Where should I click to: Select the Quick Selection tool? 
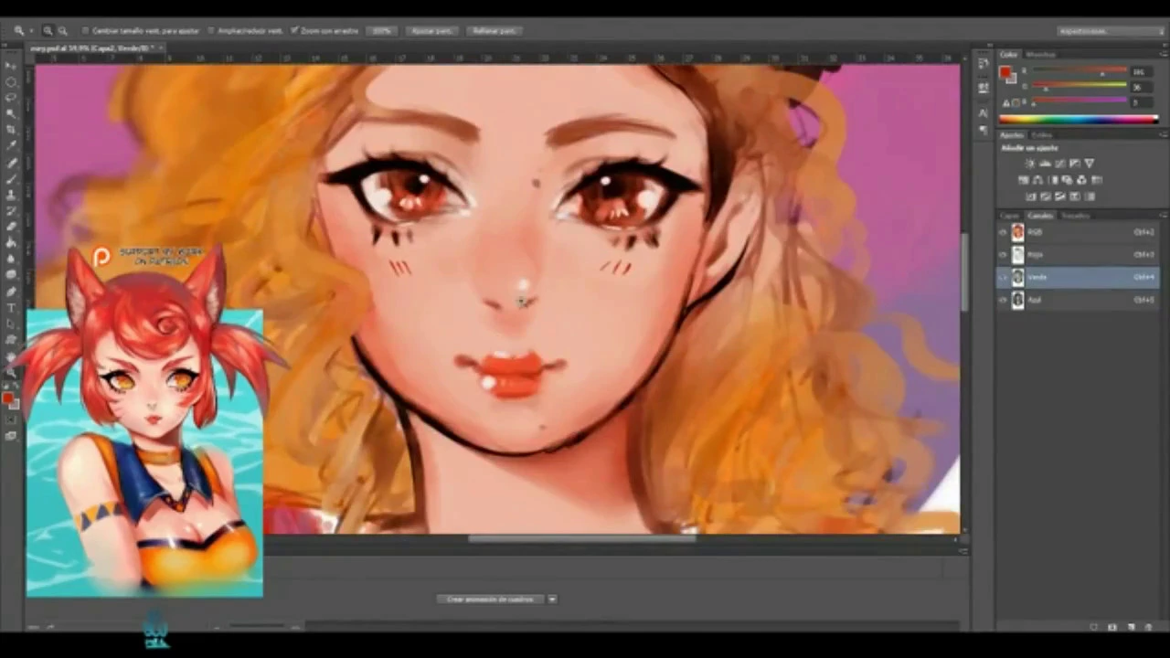(11, 113)
